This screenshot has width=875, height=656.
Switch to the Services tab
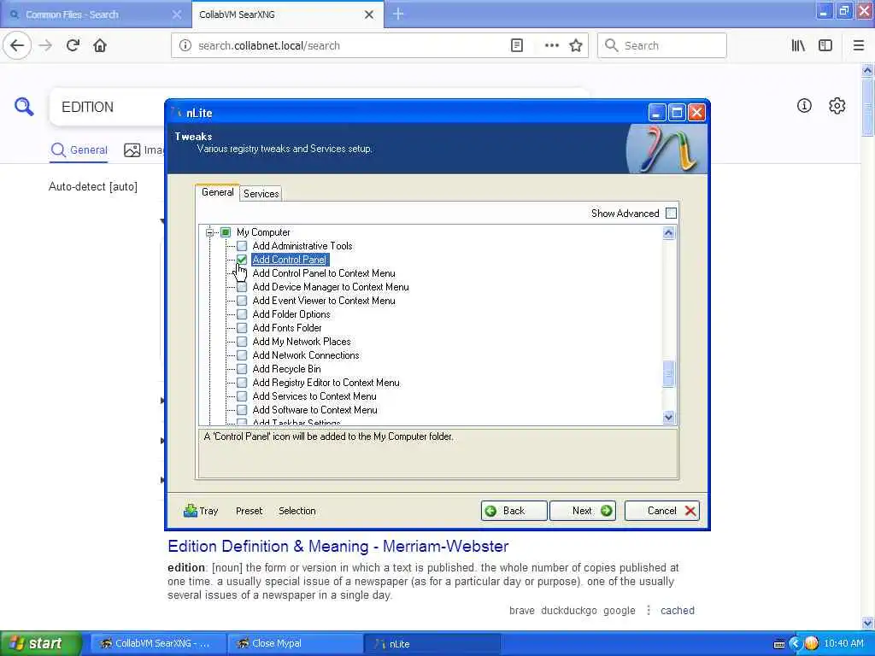[261, 194]
